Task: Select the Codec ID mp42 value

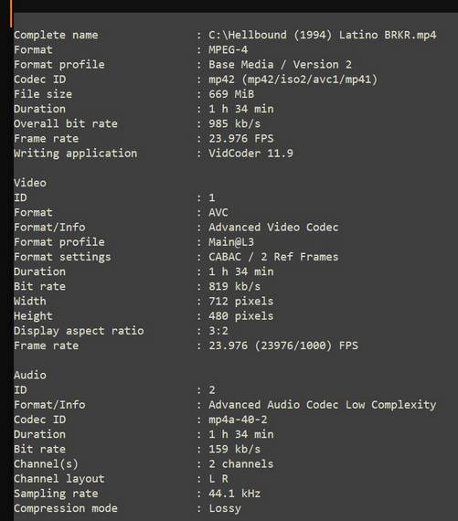Action: 293,80
